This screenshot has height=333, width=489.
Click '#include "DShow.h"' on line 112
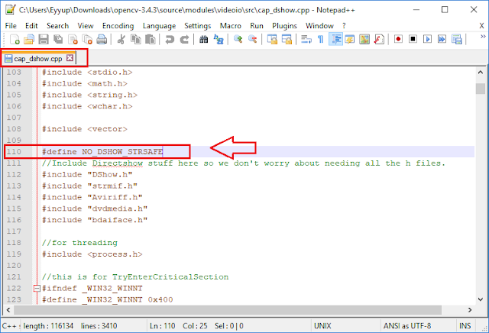pos(87,175)
